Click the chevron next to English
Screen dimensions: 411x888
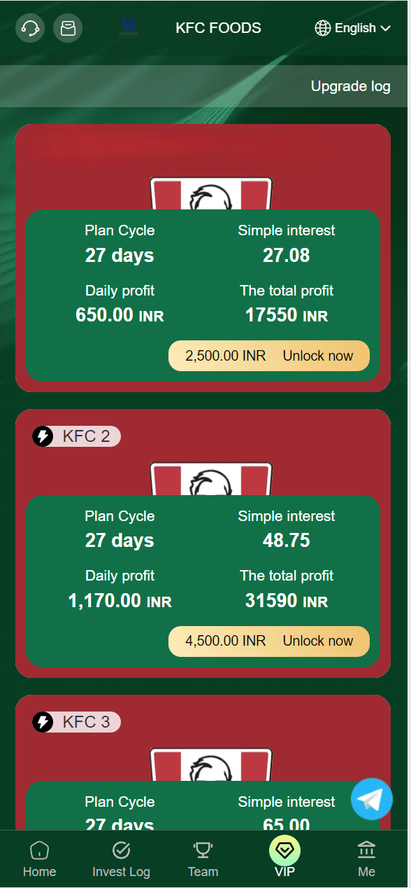[x=385, y=29]
